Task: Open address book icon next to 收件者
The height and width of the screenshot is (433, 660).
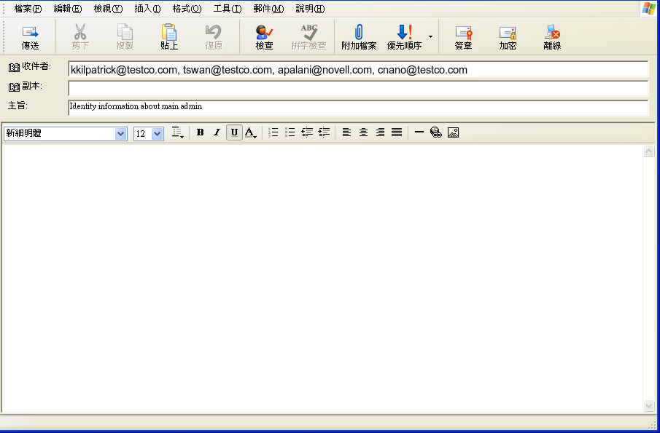Action: click(x=15, y=67)
